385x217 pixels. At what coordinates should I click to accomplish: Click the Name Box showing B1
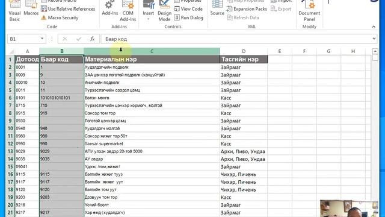pos(23,39)
